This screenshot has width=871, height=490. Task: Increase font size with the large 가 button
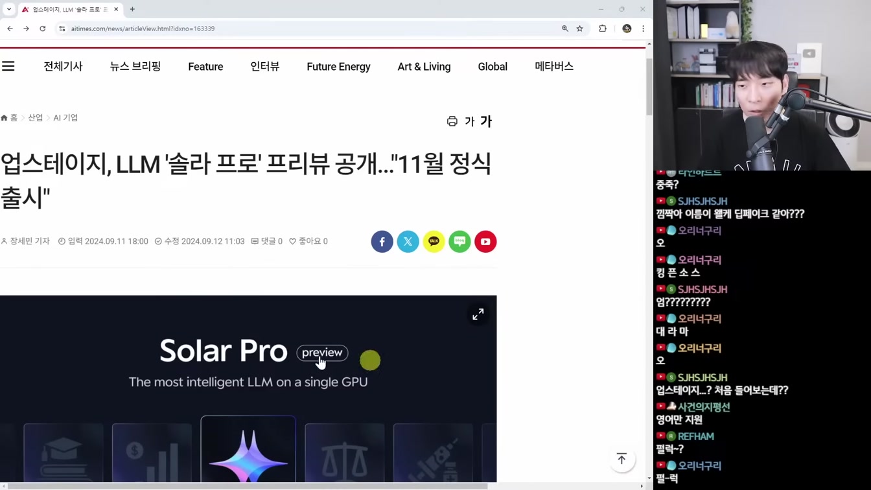(x=486, y=121)
